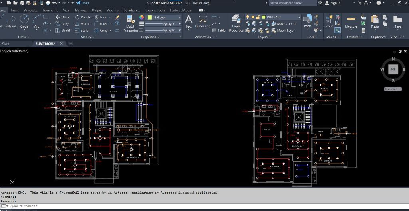Click Sign In link
The width and height of the screenshot is (409, 211).
click(335, 3)
